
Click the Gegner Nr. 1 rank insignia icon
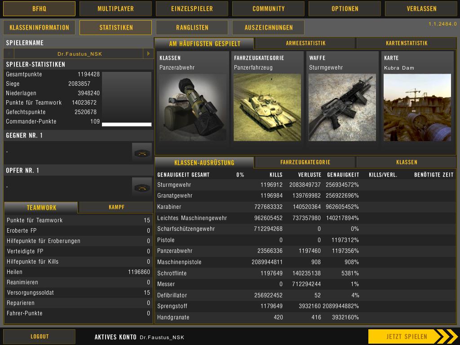tap(142, 152)
